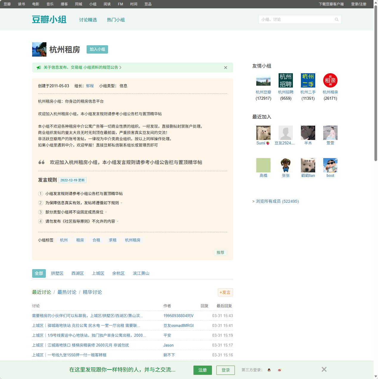Viewport: 378px width, 379px height.
Task: Click the megaphone icon in the announcement banner
Action: click(x=39, y=67)
